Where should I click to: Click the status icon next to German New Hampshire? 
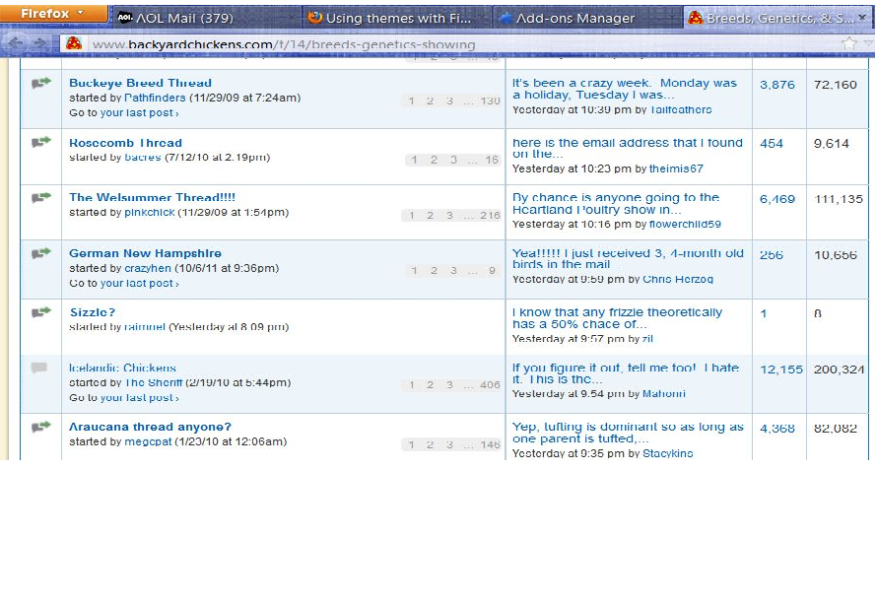(x=40, y=253)
